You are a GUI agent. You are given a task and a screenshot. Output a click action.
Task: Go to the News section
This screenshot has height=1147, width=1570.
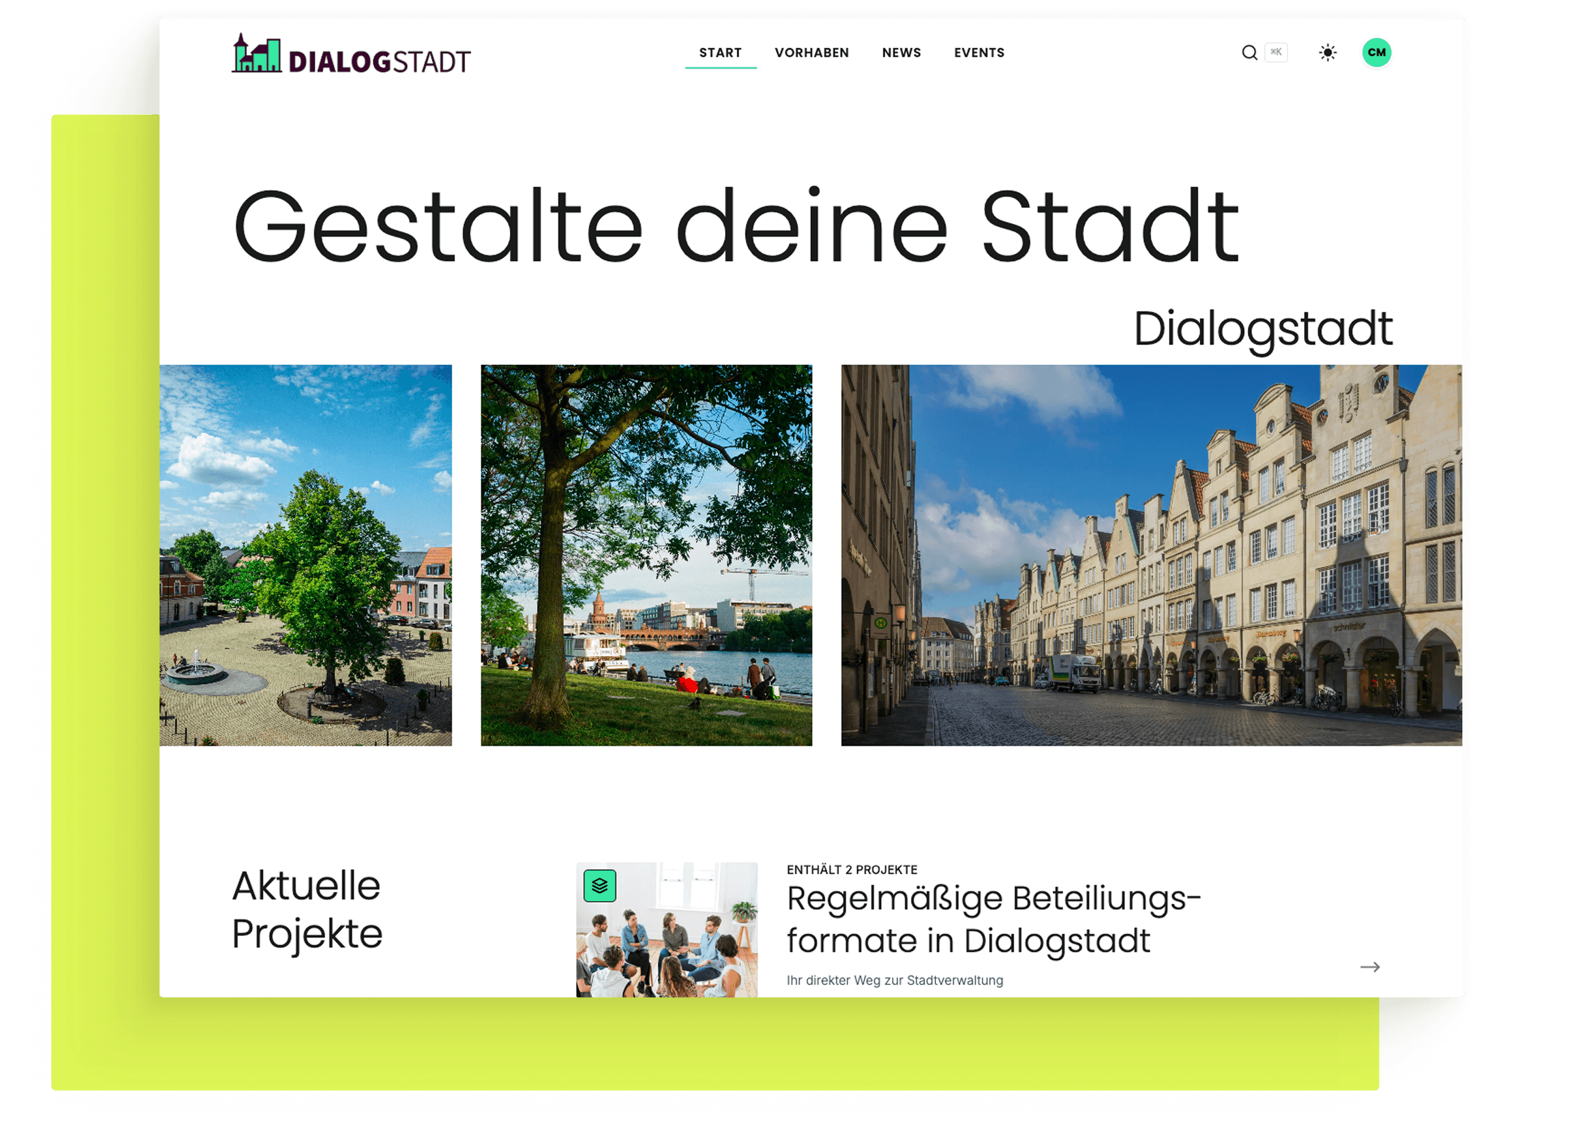point(901,53)
